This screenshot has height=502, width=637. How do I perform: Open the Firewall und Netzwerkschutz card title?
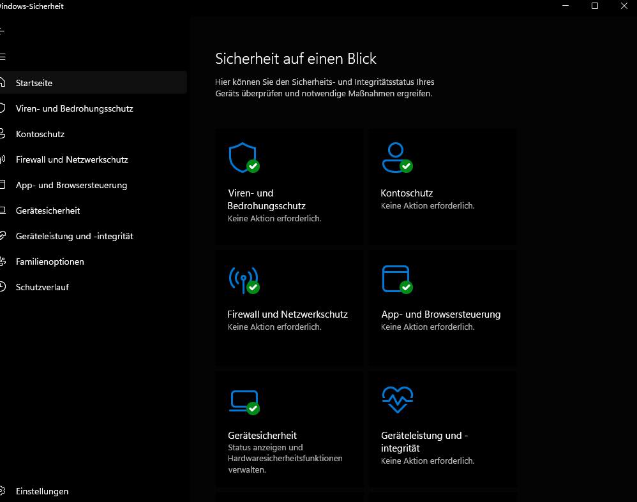click(x=288, y=314)
